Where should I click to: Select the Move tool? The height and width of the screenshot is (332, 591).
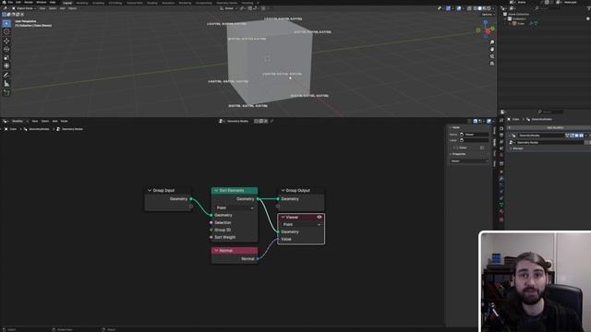tap(6, 41)
